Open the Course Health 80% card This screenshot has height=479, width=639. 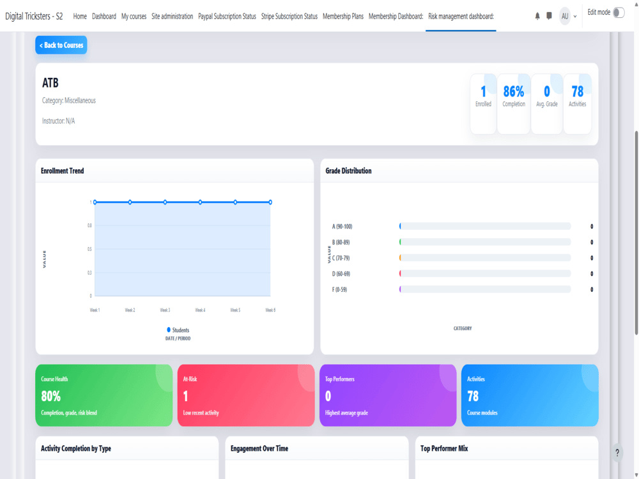[104, 395]
